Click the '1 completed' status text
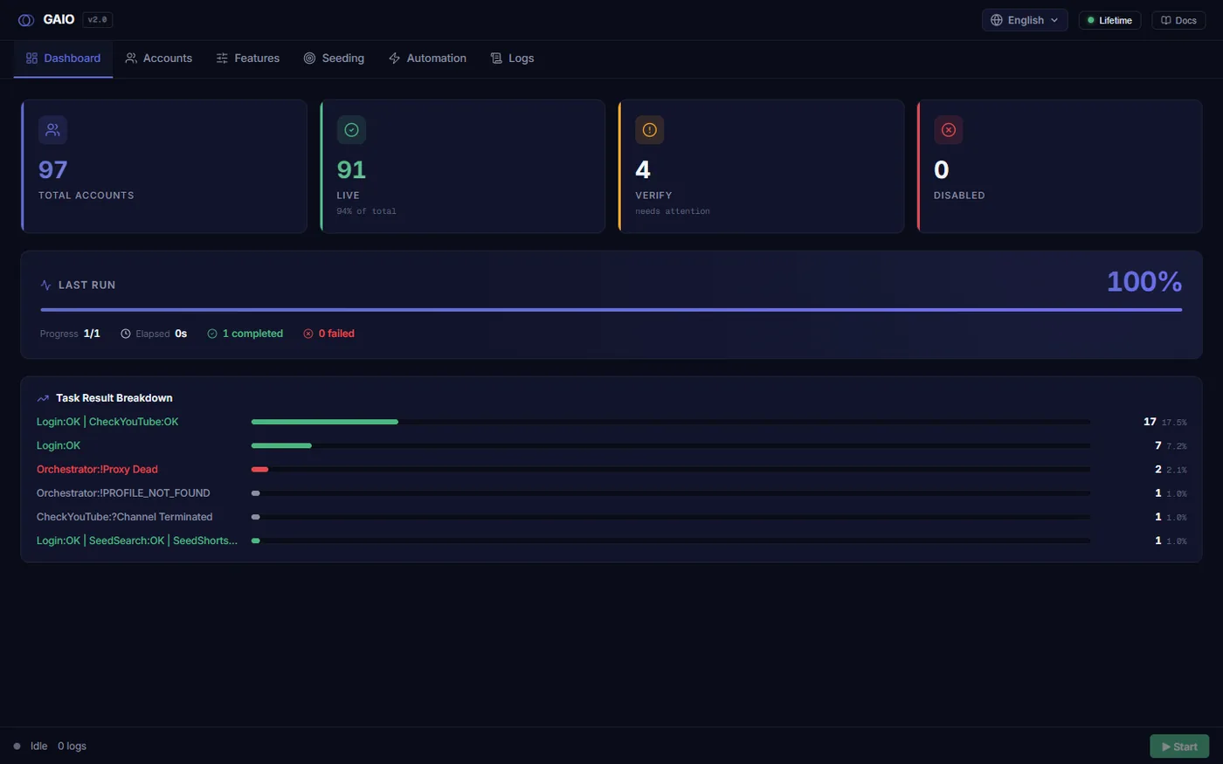The image size is (1223, 764). 252,334
